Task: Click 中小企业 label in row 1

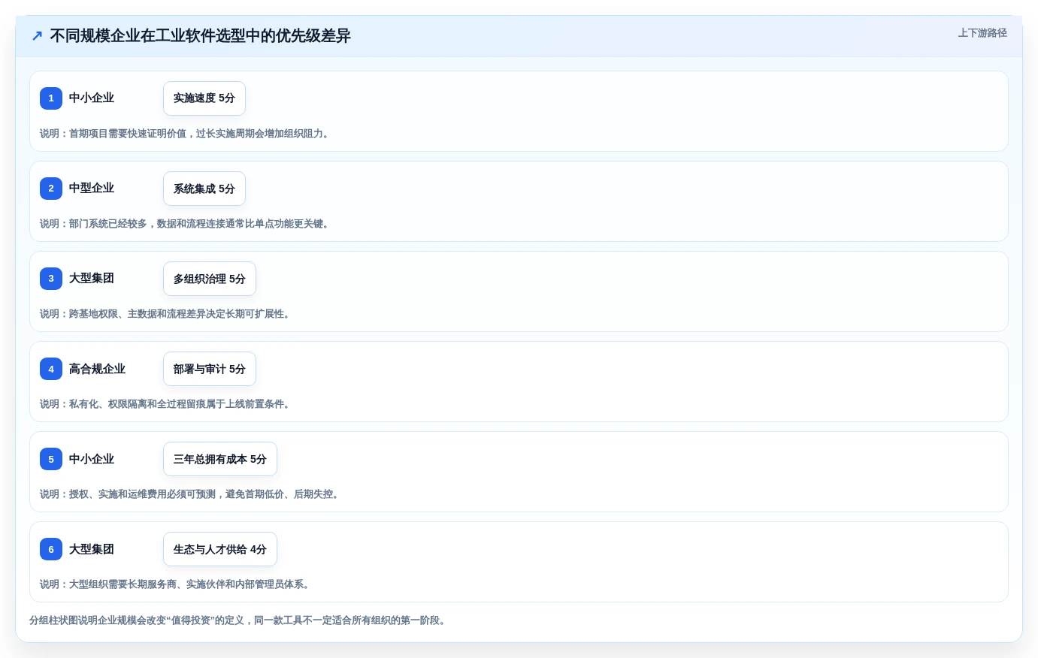Action: tap(92, 98)
